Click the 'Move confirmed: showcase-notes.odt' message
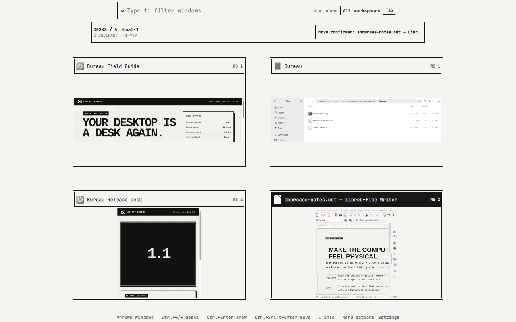Image resolution: width=516 pixels, height=322 pixels. coord(369,32)
